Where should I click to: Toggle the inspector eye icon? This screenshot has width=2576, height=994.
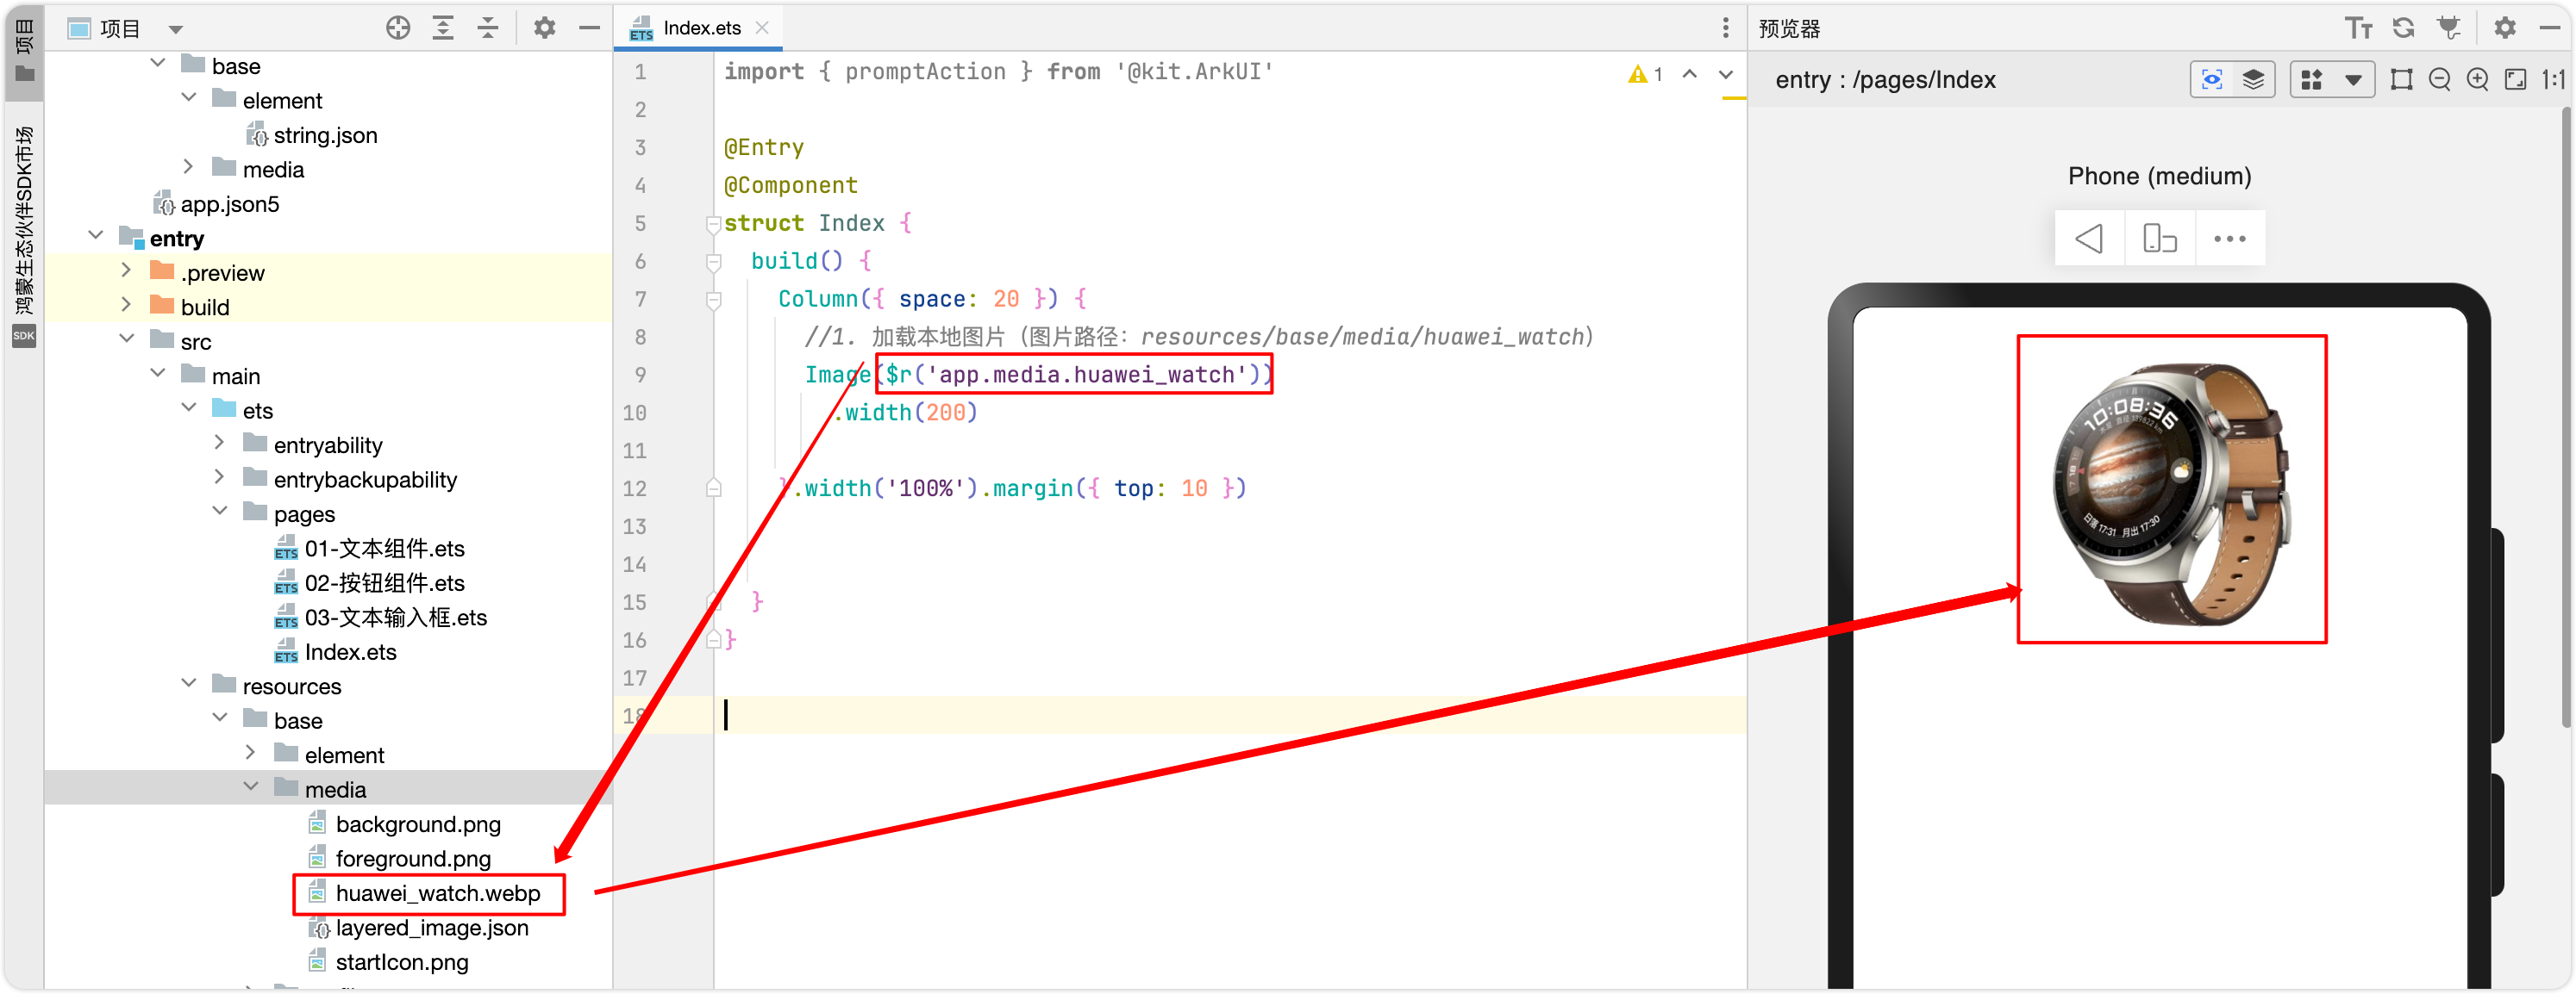click(2211, 80)
